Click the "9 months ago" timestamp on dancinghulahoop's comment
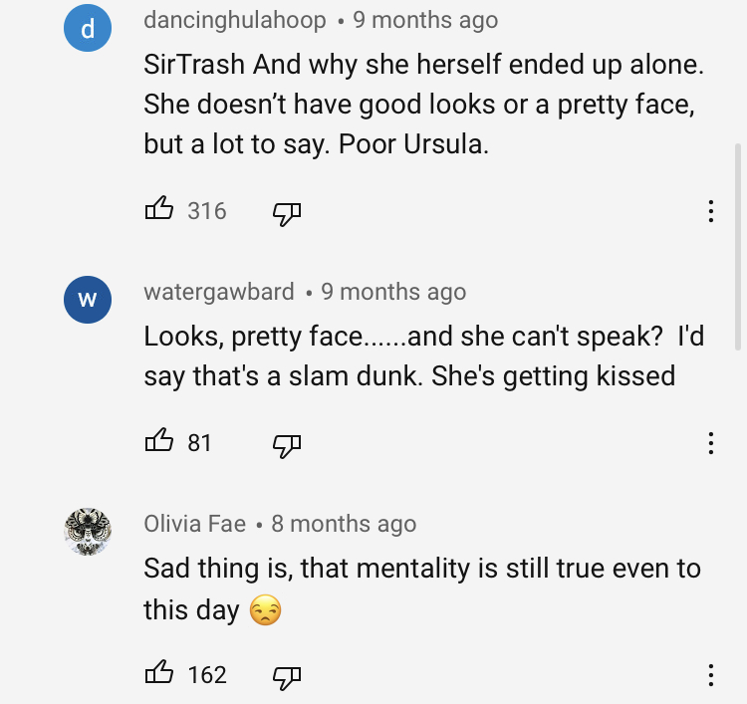Image resolution: width=747 pixels, height=704 pixels. (425, 20)
